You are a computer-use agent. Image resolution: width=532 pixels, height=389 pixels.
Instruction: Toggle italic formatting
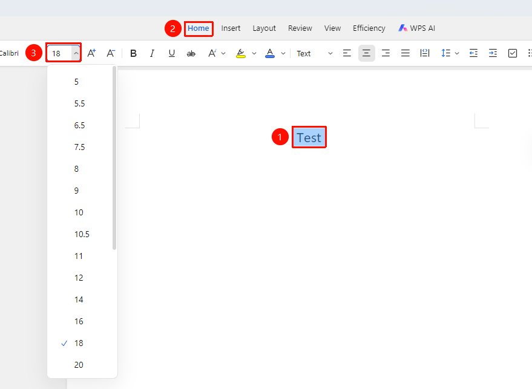pos(152,53)
